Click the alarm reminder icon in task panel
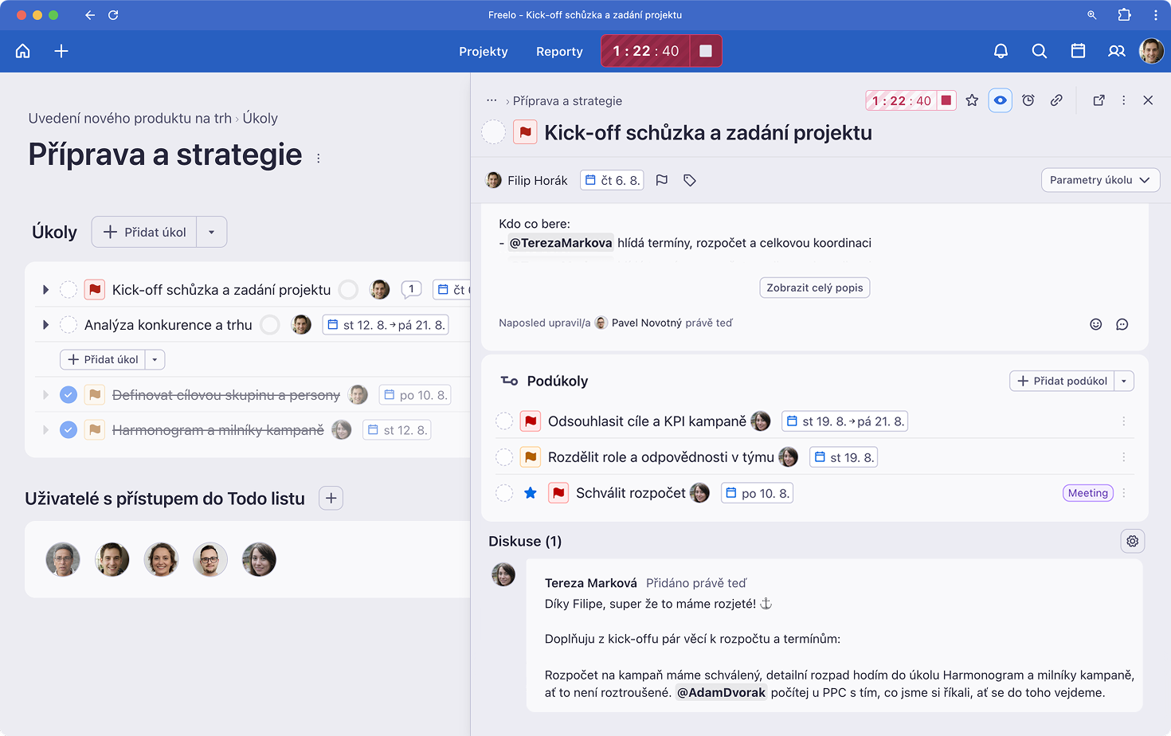This screenshot has width=1171, height=736. [1028, 100]
